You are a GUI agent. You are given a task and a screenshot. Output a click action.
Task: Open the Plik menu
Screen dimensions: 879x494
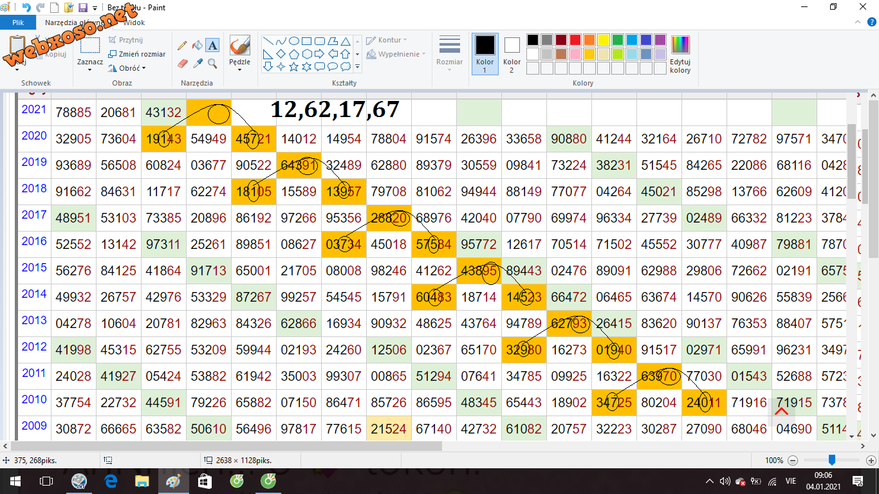click(18, 23)
